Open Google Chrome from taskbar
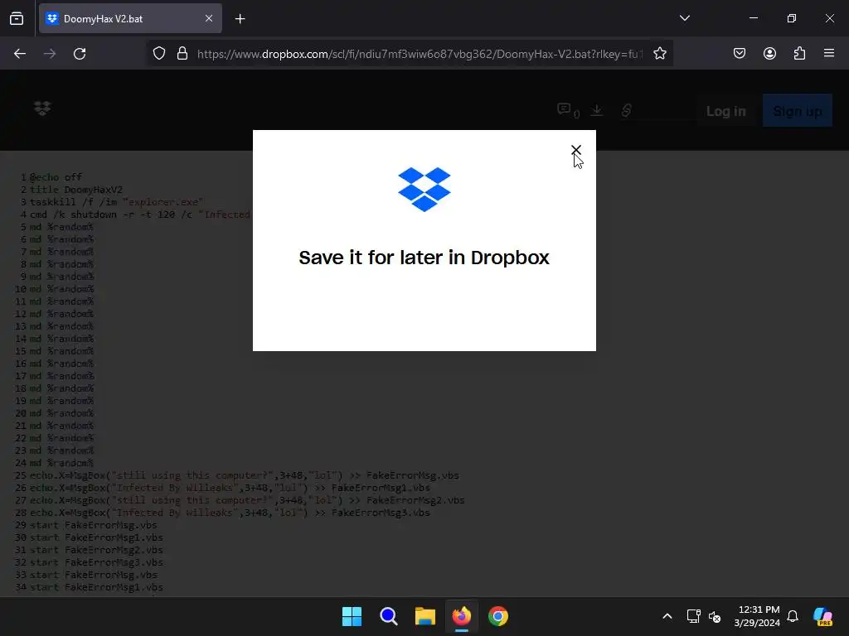 tap(498, 616)
